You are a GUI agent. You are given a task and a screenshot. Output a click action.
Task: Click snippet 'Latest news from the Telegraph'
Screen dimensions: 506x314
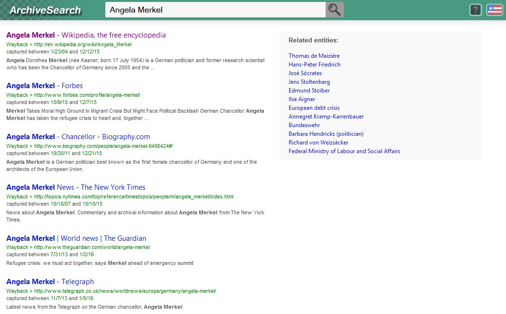tap(94, 307)
